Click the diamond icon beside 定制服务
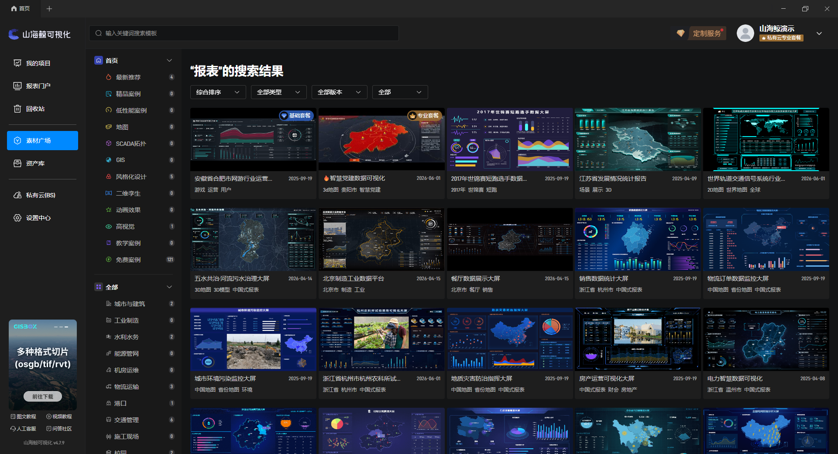 [680, 33]
